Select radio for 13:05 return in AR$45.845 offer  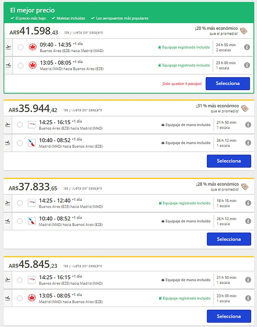tap(20, 298)
